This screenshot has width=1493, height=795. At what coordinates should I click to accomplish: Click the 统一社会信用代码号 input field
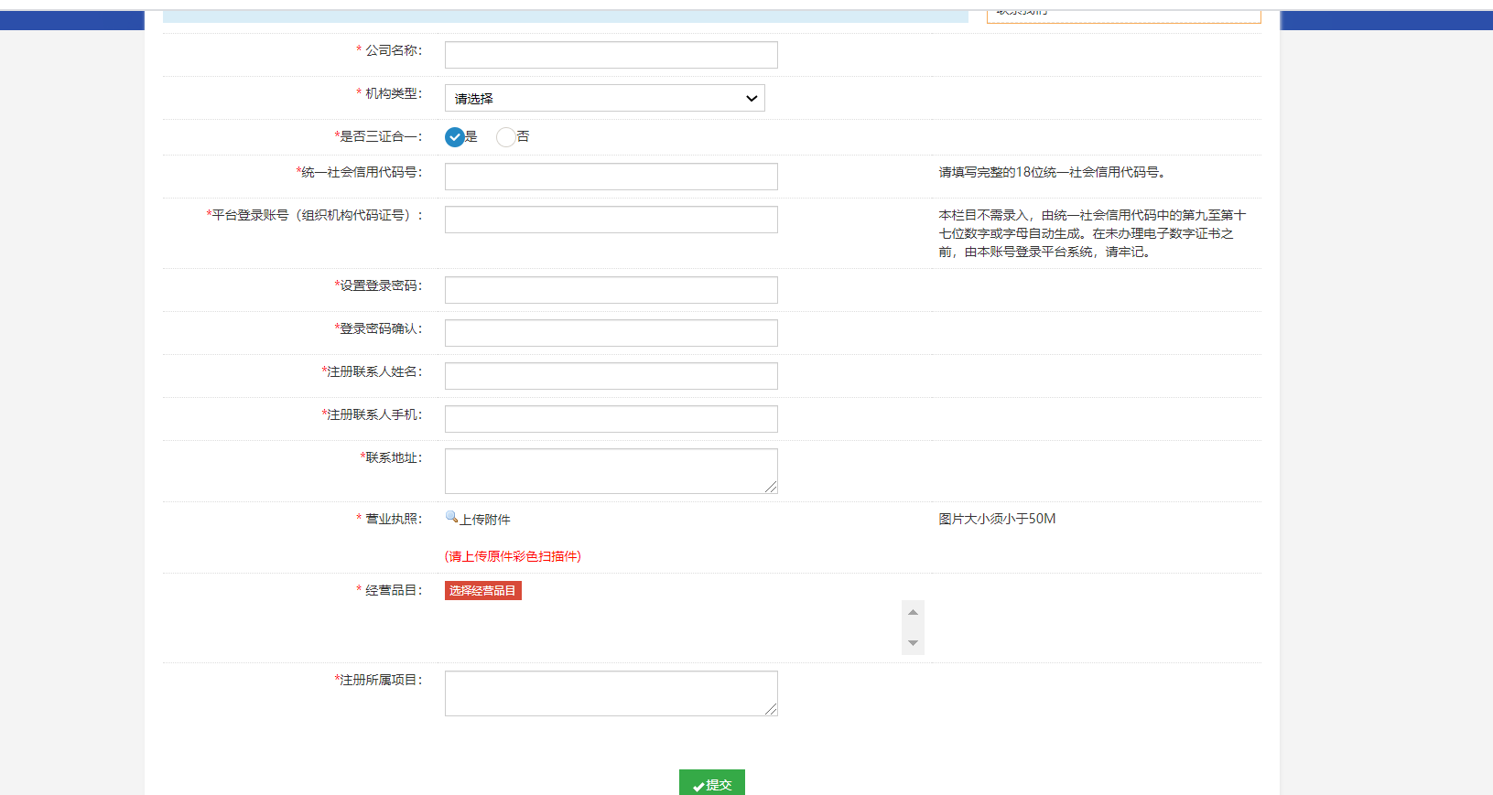(611, 177)
